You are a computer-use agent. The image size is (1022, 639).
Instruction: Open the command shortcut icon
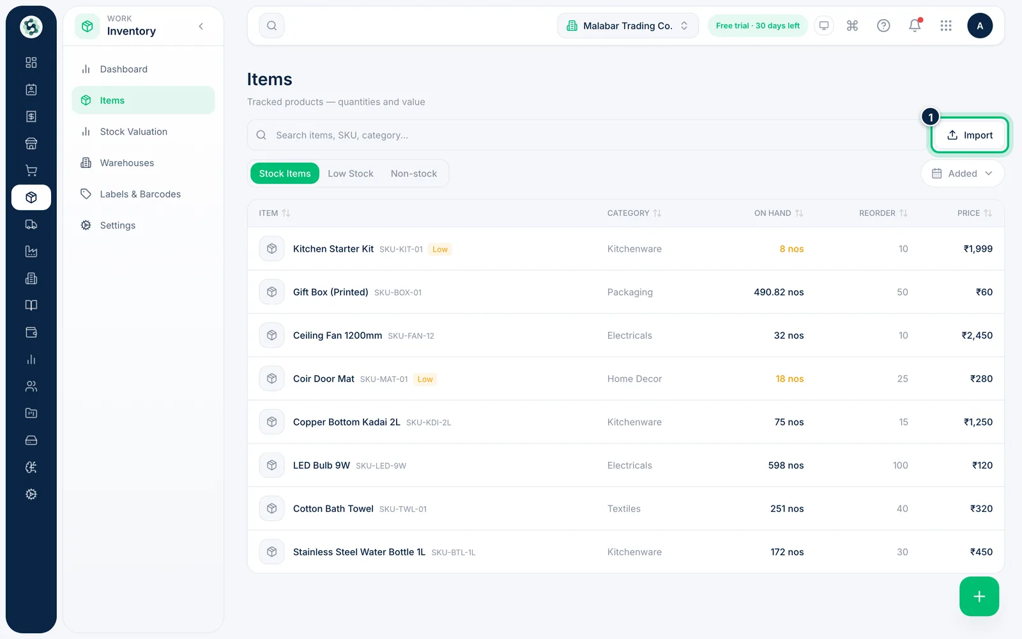(852, 26)
